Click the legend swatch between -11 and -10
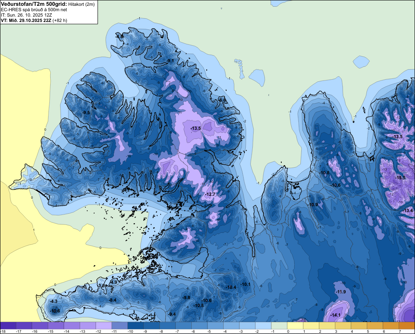Screen dimensions: 415x334 (120, 326)
